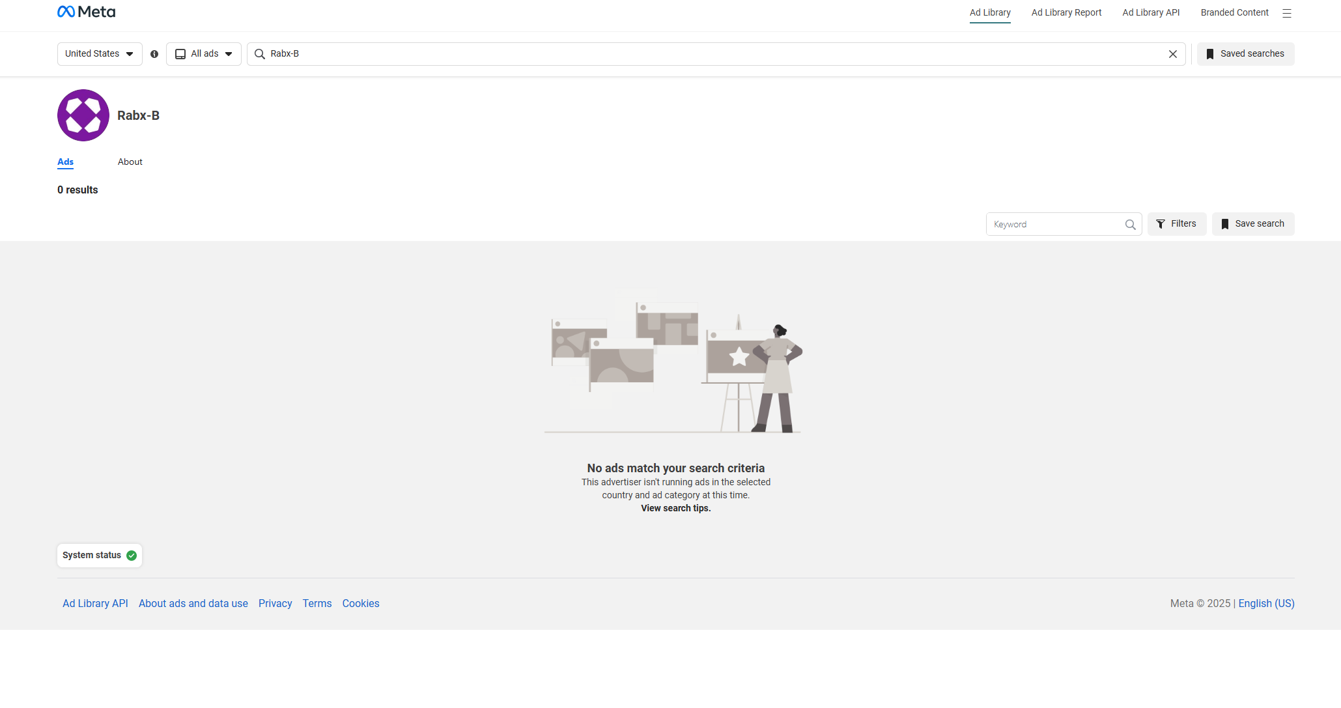This screenshot has width=1341, height=708.
Task: Open the hamburger menu icon
Action: [x=1287, y=13]
